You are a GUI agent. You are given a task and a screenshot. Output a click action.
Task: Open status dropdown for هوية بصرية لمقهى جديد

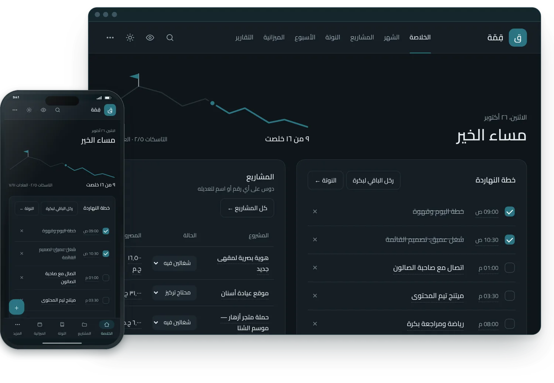(x=174, y=263)
